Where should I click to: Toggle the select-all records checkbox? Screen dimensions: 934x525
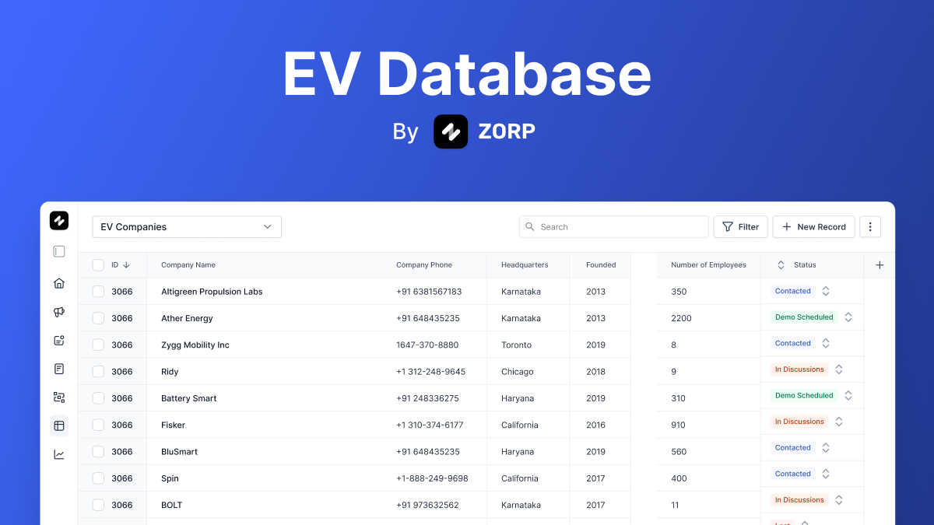pos(97,264)
